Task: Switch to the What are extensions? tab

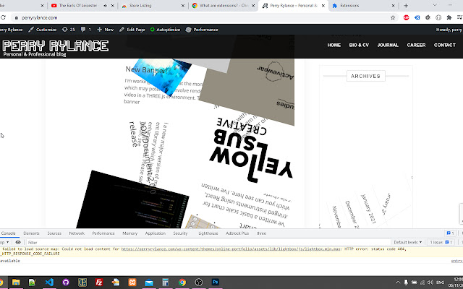Action: [224, 6]
